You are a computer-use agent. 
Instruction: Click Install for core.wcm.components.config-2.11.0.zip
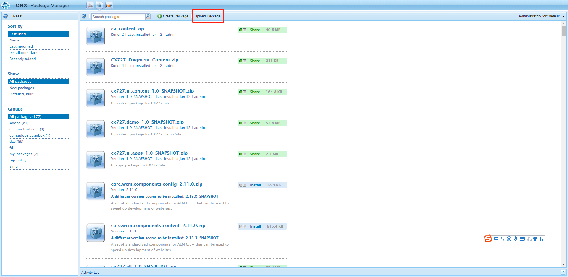click(x=255, y=185)
